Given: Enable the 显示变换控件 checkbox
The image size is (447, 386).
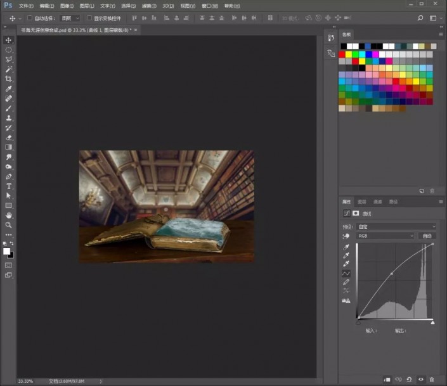Looking at the screenshot, I should pos(89,18).
